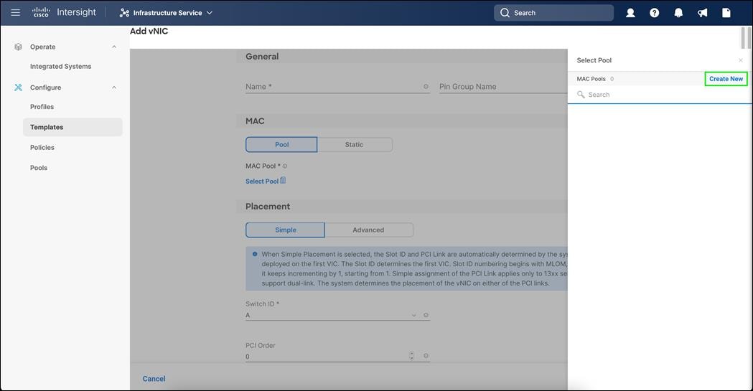
Task: Click the Cancel button
Action: 154,379
